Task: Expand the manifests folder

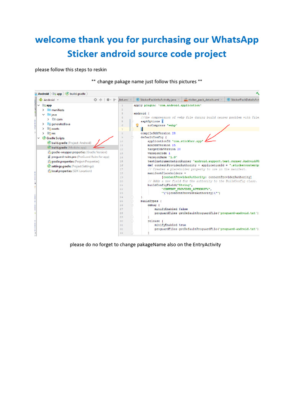Action: [x=43, y=110]
